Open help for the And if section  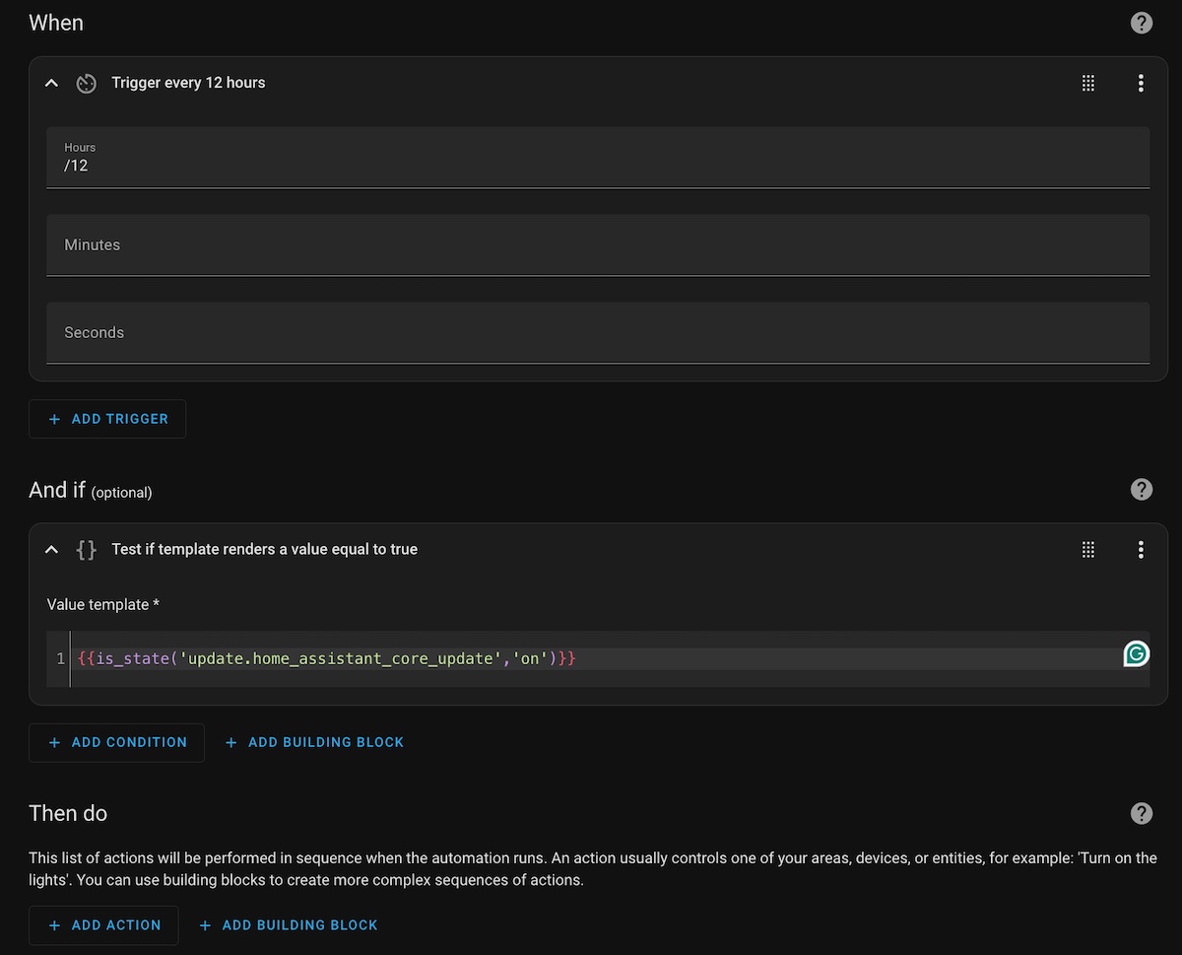click(1141, 489)
